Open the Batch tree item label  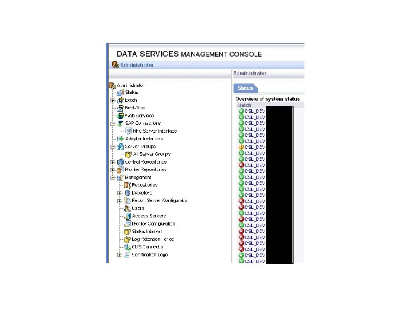pos(131,100)
